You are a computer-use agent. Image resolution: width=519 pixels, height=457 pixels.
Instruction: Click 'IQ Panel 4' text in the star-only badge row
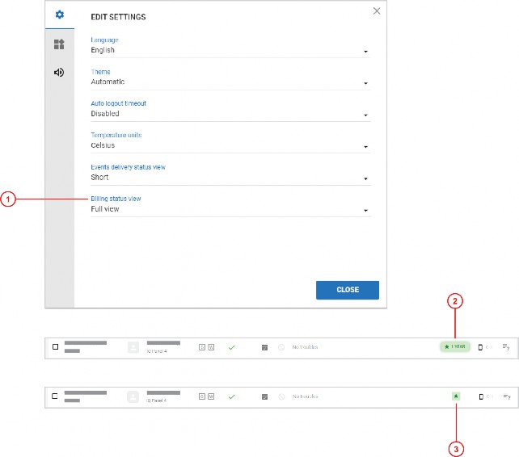(x=157, y=400)
